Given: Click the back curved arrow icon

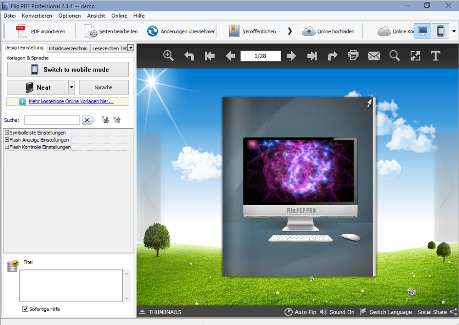Looking at the screenshot, I should (189, 56).
